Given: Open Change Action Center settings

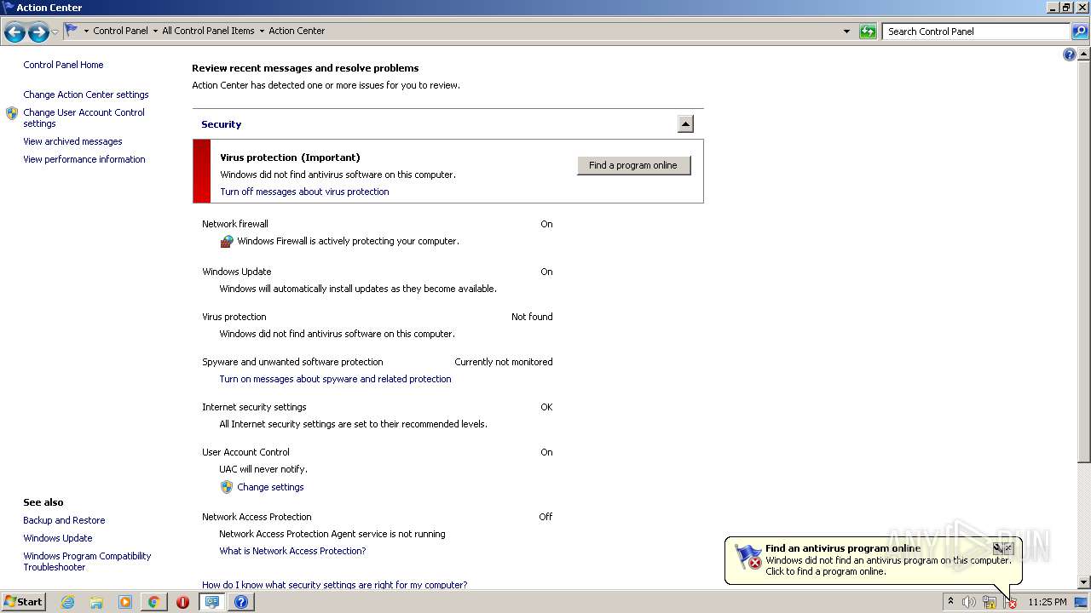Looking at the screenshot, I should 86,95.
